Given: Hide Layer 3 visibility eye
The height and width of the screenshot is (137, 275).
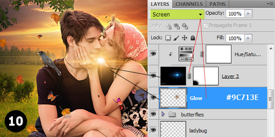Looking at the screenshot, I should pyautogui.click(x=153, y=76).
